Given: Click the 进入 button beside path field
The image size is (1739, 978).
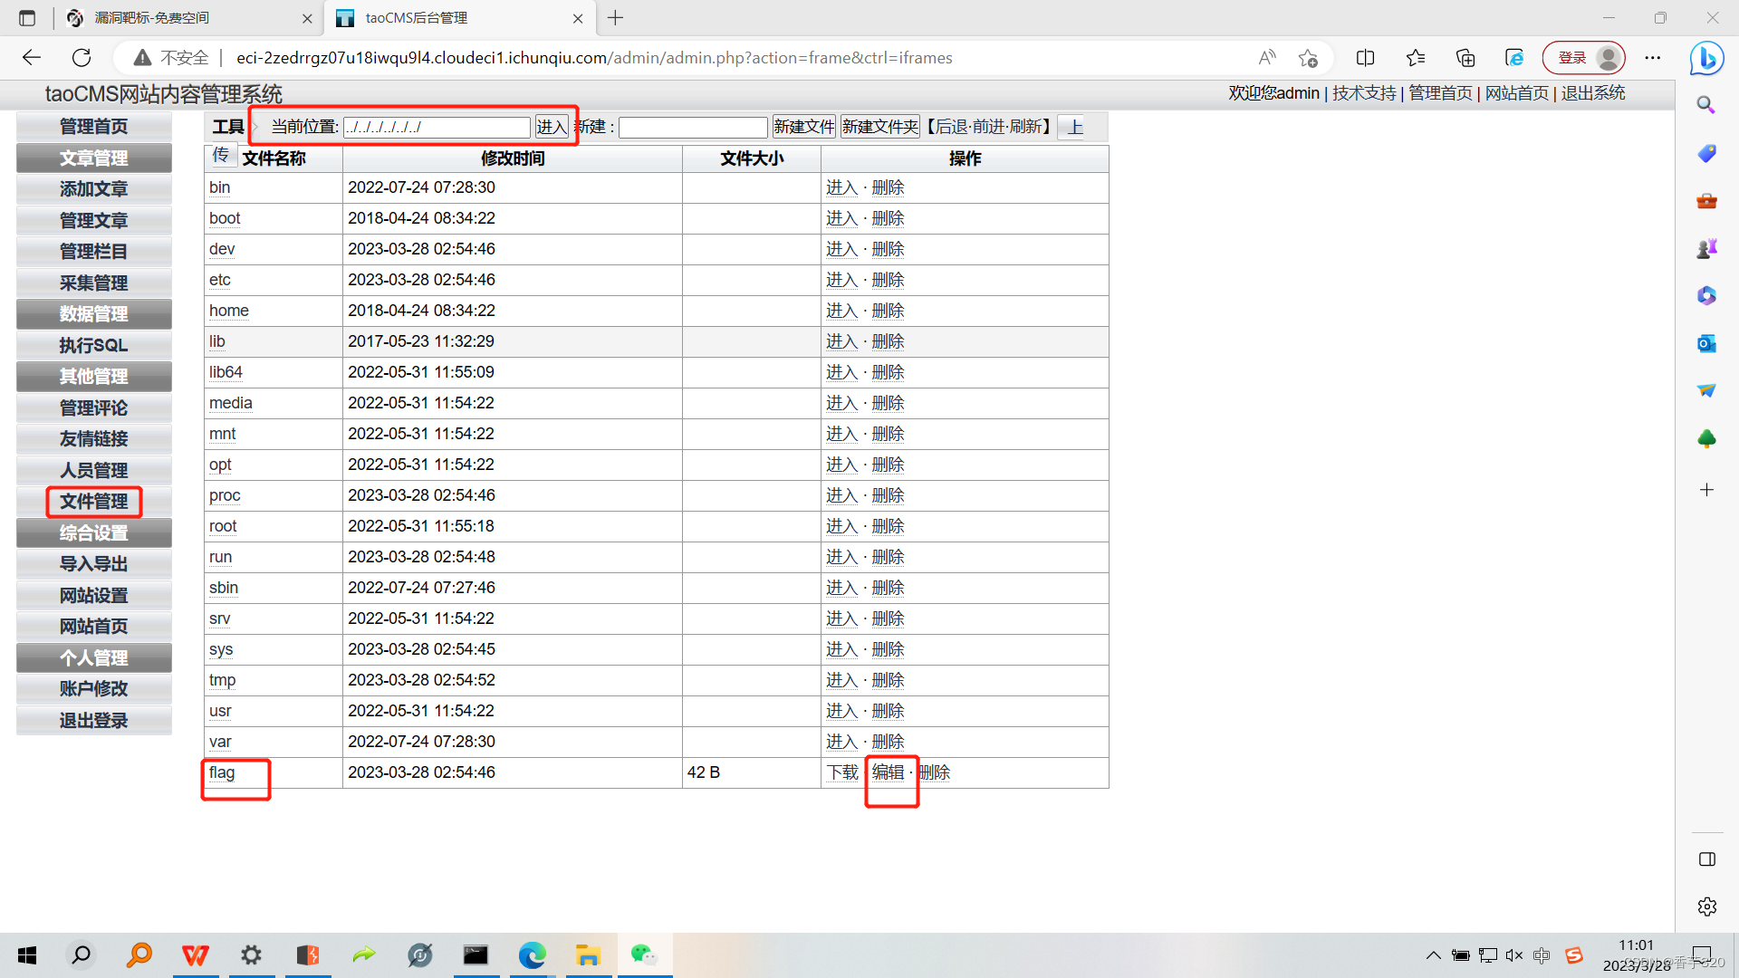Looking at the screenshot, I should pyautogui.click(x=551, y=127).
